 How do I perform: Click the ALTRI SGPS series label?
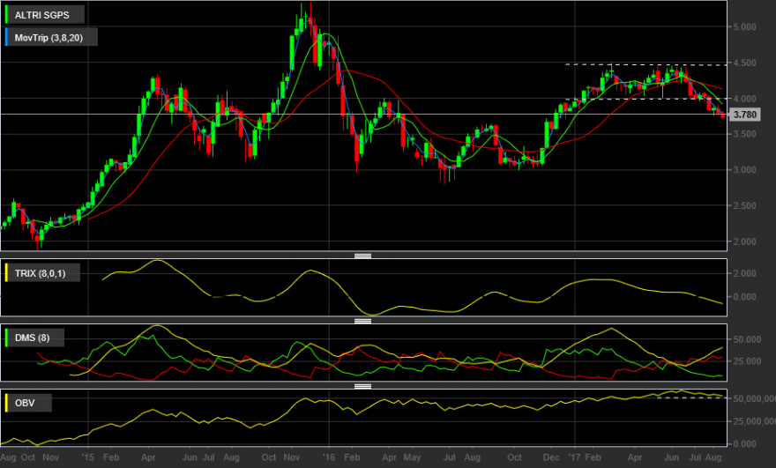(42, 15)
